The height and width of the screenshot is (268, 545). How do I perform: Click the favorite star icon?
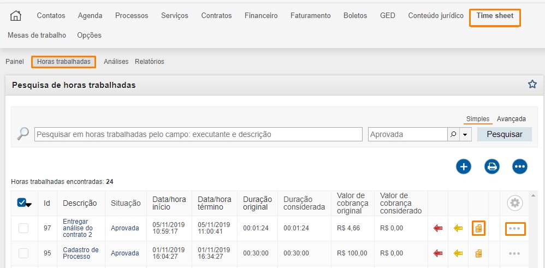tap(532, 84)
